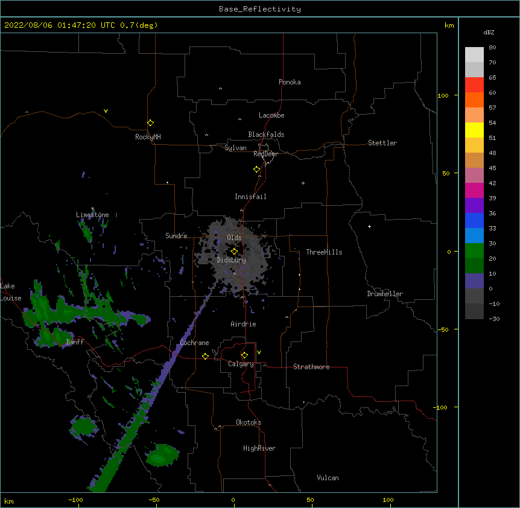Click the dBZ legend heading
This screenshot has width=520, height=508.
click(489, 33)
